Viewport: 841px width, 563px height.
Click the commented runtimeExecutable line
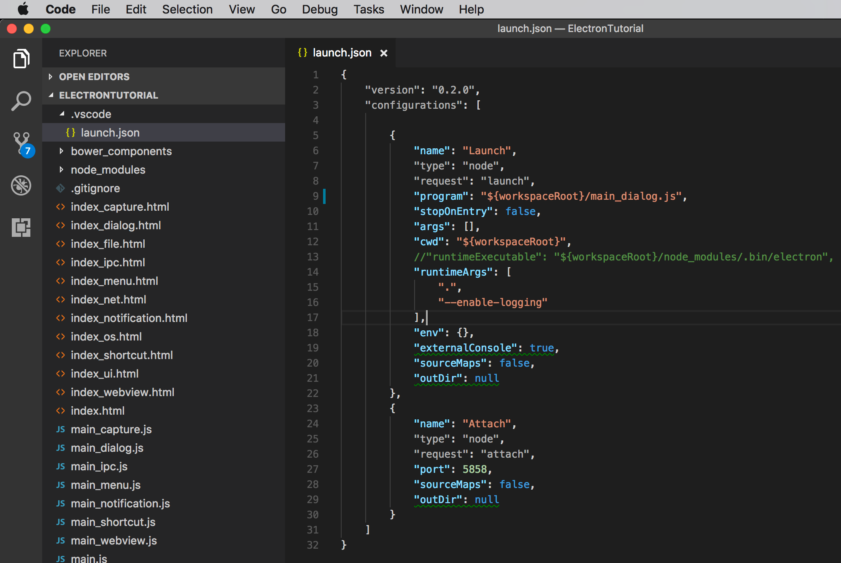coord(623,257)
